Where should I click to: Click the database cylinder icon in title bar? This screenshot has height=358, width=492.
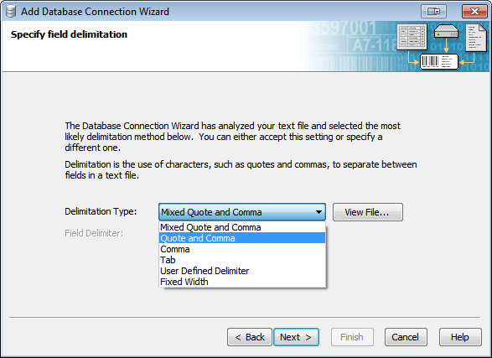tap(11, 11)
